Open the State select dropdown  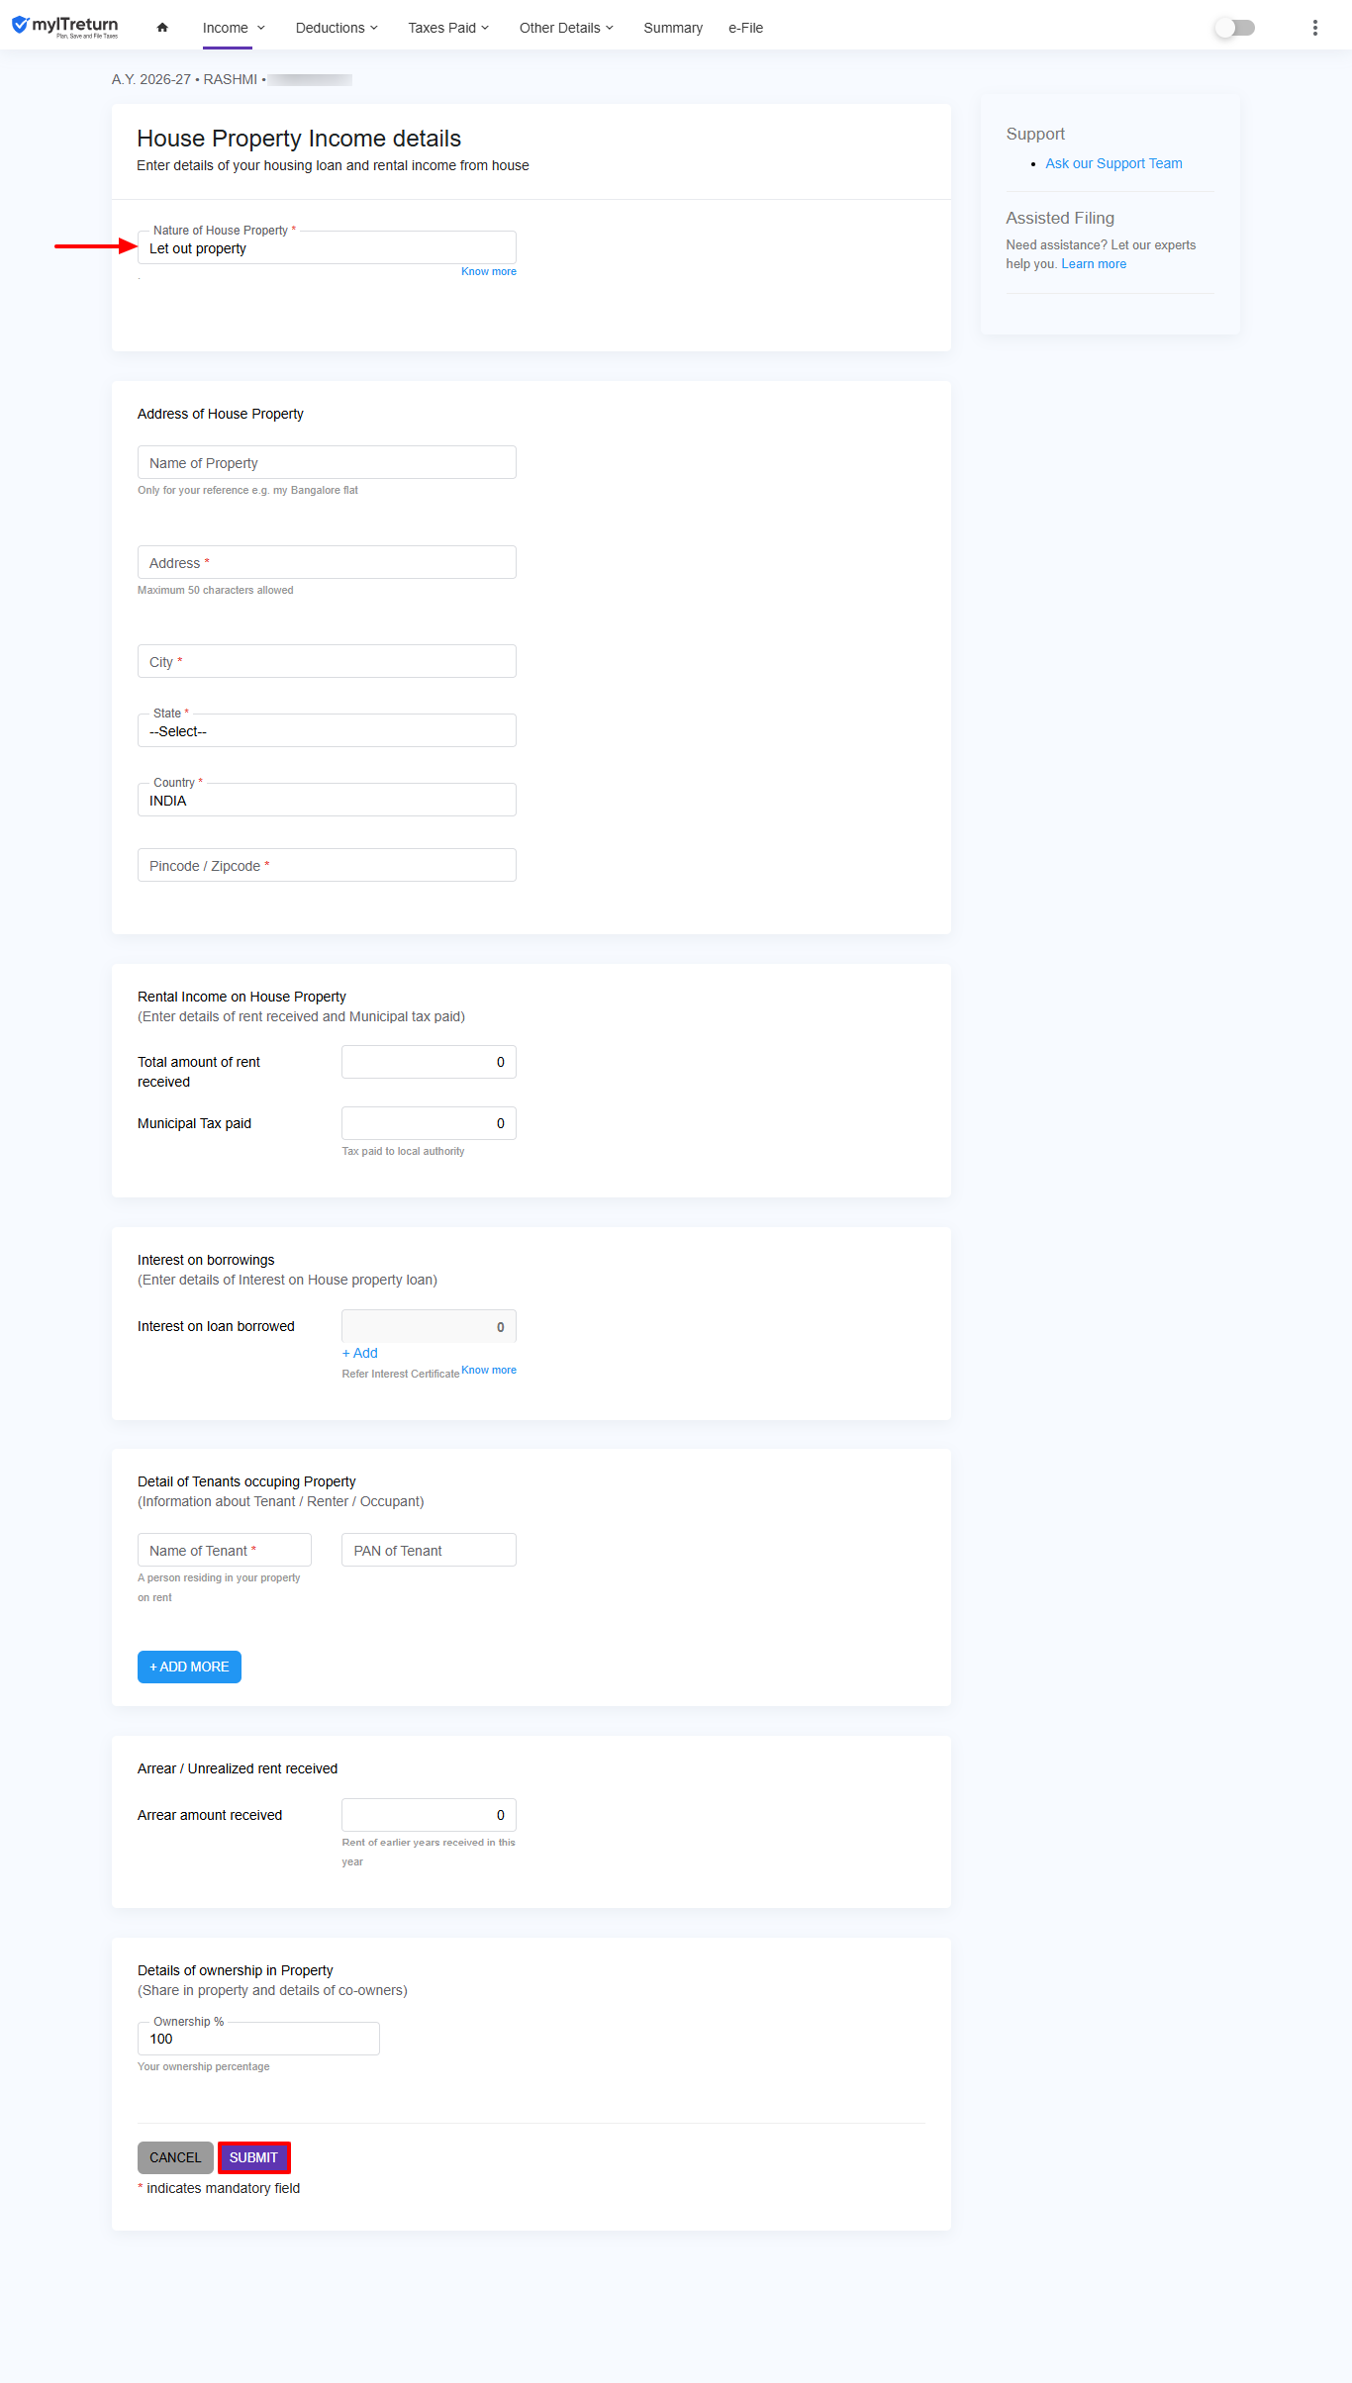click(x=327, y=730)
